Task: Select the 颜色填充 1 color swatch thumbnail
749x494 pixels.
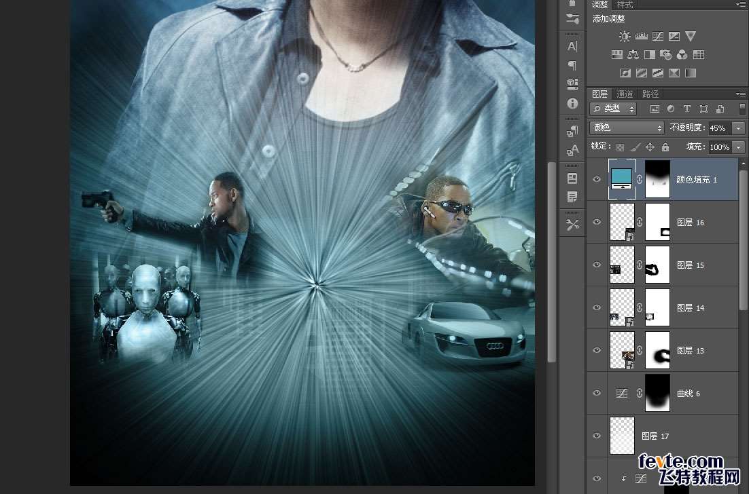Action: pyautogui.click(x=622, y=179)
